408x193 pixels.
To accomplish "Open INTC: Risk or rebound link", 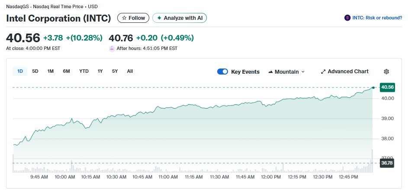I will click(x=377, y=18).
